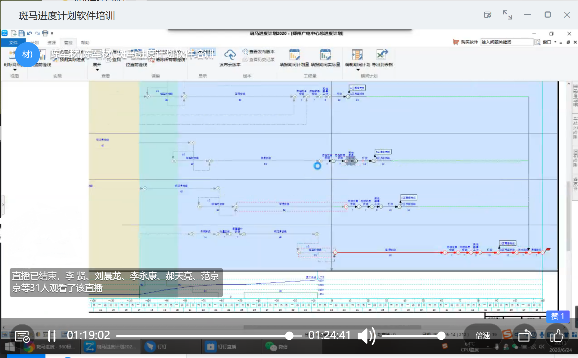Expand the left side panel chevron
Screen dimensions: 578x358
coord(3,205)
